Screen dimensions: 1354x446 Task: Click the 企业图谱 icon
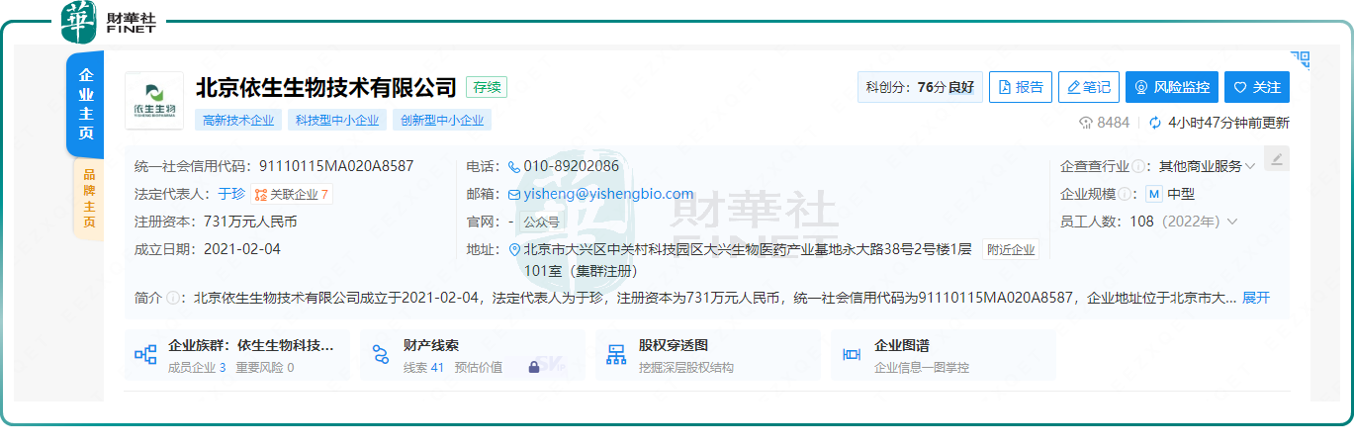[x=852, y=355]
